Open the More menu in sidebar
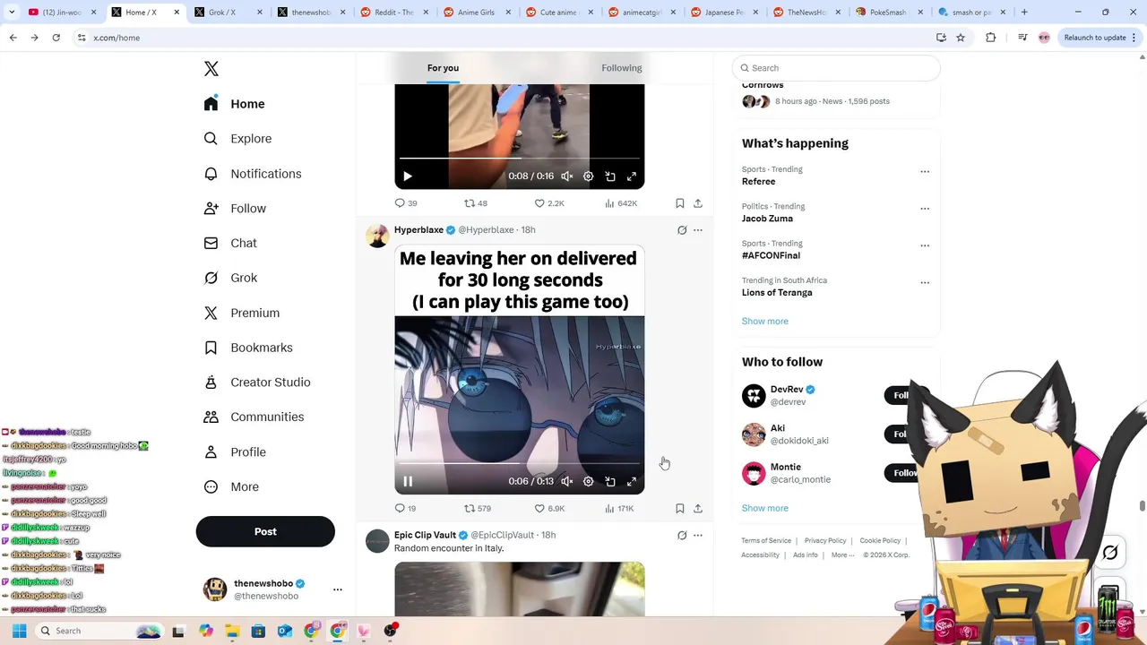The image size is (1147, 645). pos(231,486)
